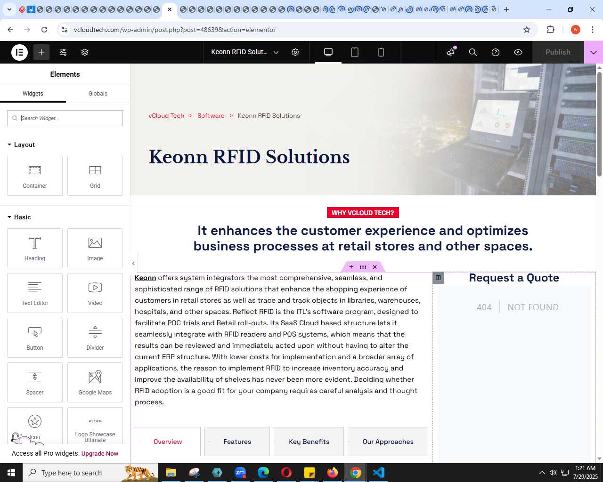Click the column edit handle icon
This screenshot has height=482, width=603.
point(438,278)
